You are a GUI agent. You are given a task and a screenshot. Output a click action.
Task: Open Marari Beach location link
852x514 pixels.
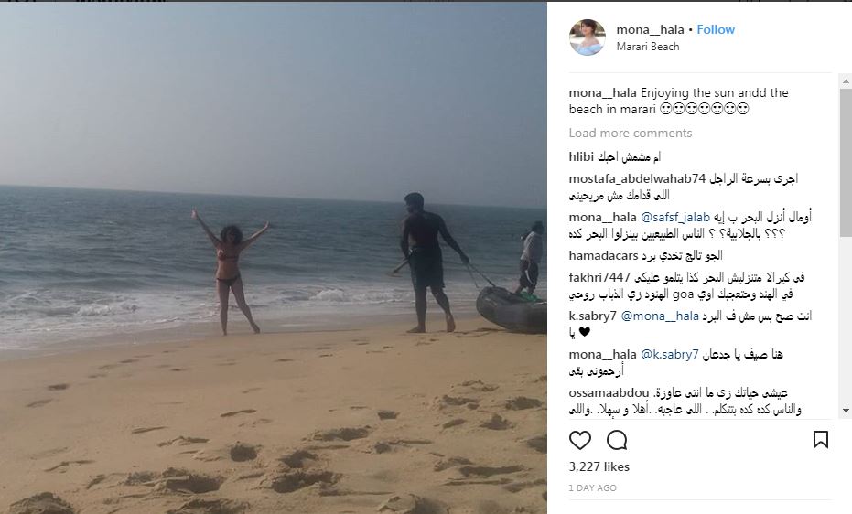[648, 47]
